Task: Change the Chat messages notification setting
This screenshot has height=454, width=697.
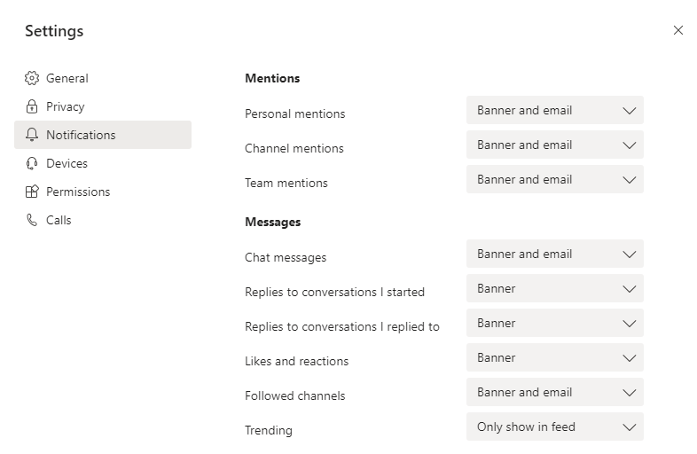Action: 555,254
